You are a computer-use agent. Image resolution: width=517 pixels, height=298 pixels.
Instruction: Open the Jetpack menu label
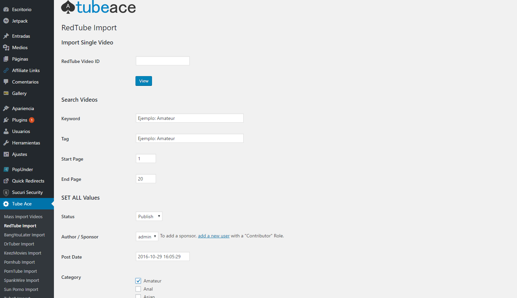click(20, 21)
